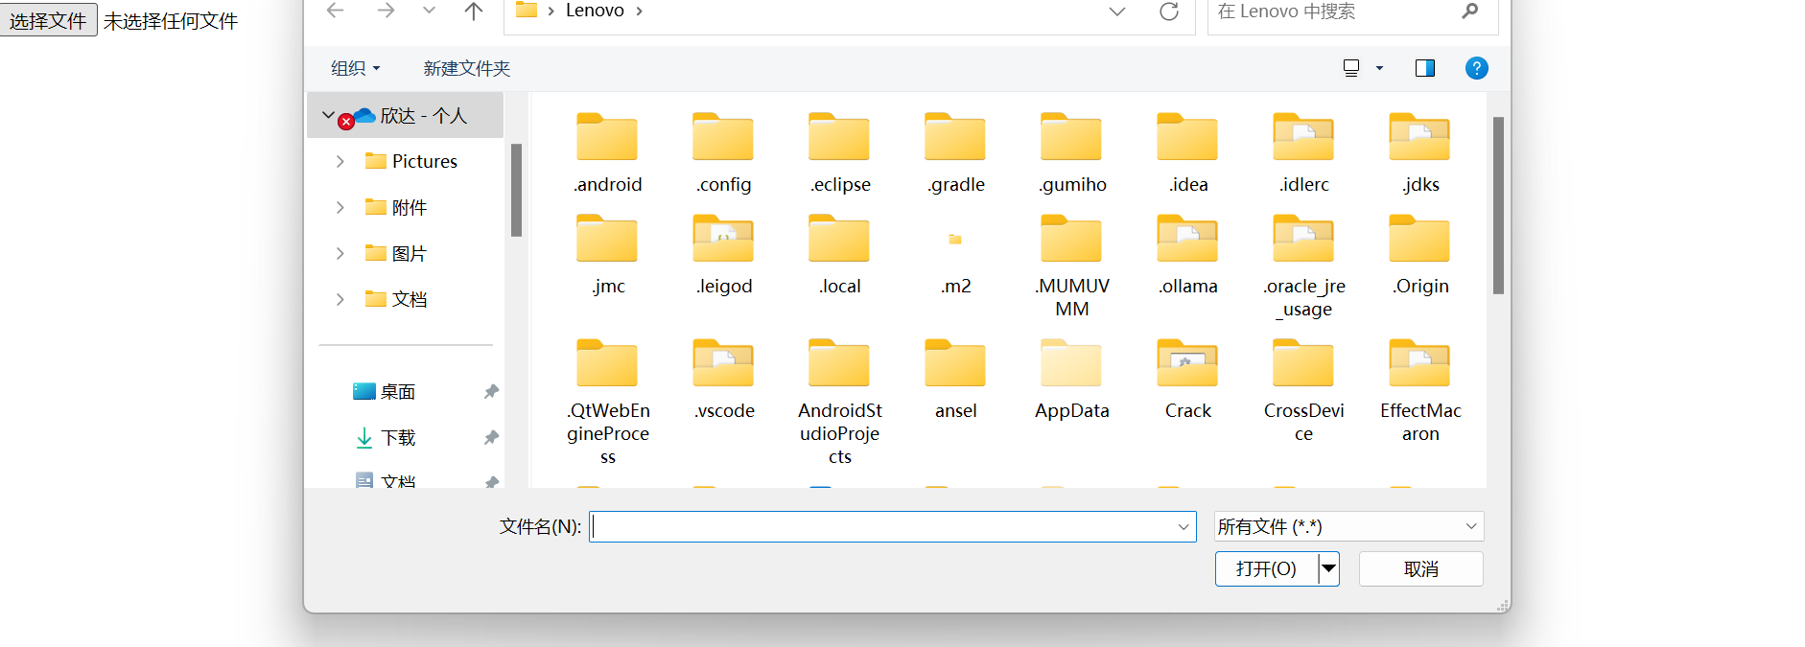1805x647 pixels.
Task: Collapse the 欣达 - 个人 tree node
Action: [x=328, y=115]
